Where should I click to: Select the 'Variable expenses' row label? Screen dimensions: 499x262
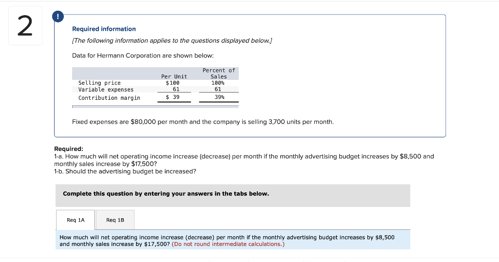(106, 90)
